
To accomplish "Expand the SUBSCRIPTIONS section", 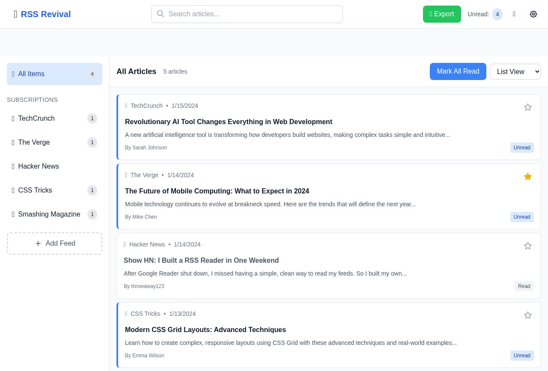I will (x=32, y=99).
